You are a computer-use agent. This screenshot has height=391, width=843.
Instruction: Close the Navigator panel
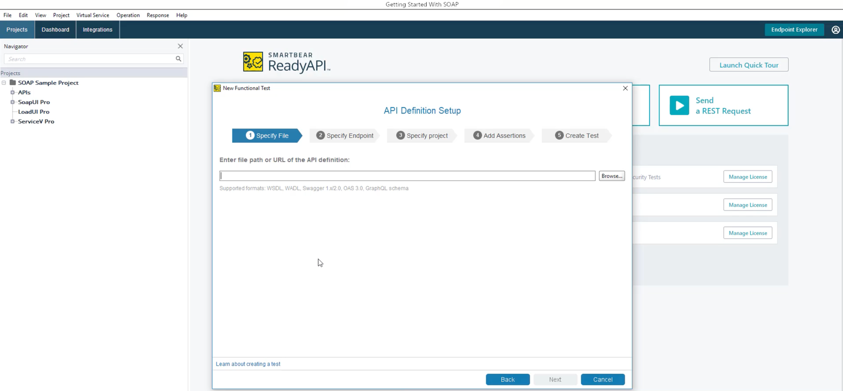tap(180, 46)
